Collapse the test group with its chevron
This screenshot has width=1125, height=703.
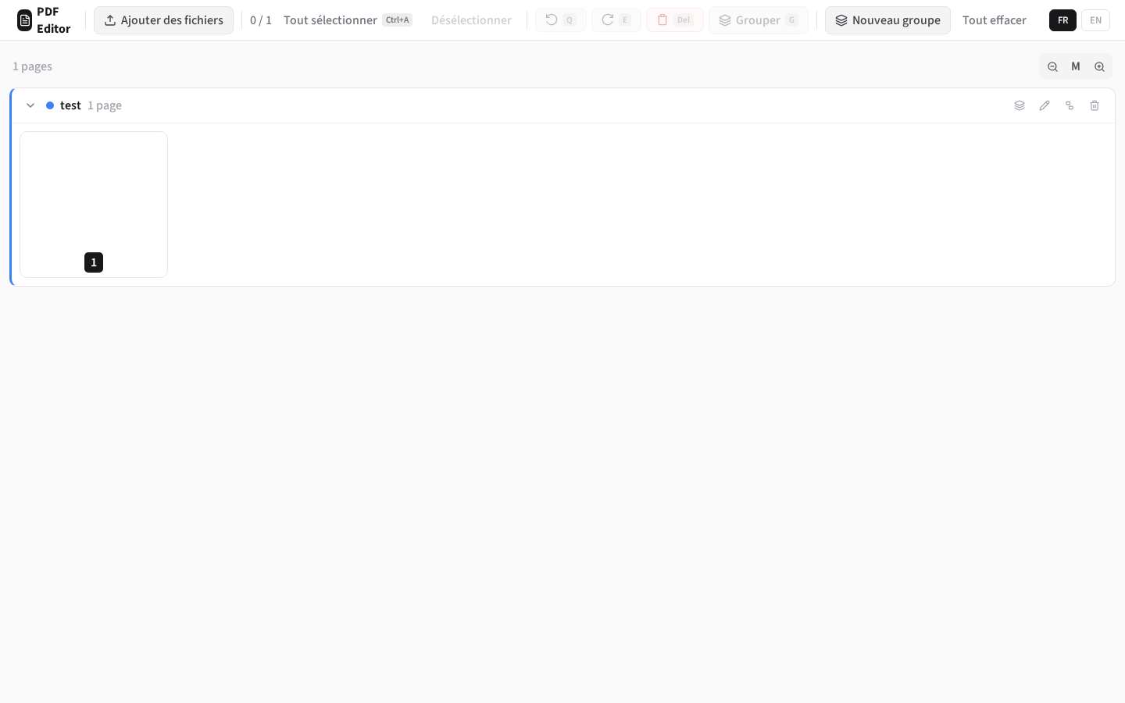tap(30, 105)
